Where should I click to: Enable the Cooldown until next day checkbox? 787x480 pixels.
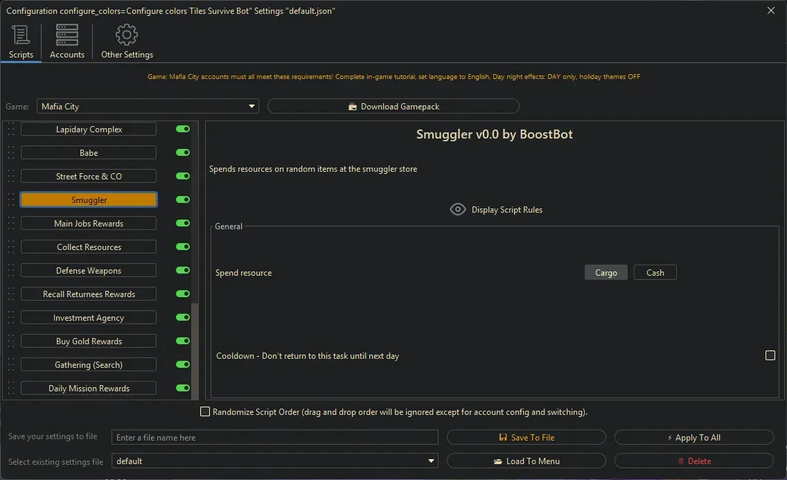(x=770, y=355)
